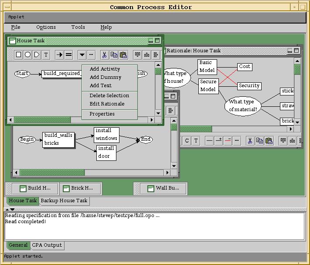
Task: Select the 'C' tool in Rationale toolbar
Action: (187, 141)
